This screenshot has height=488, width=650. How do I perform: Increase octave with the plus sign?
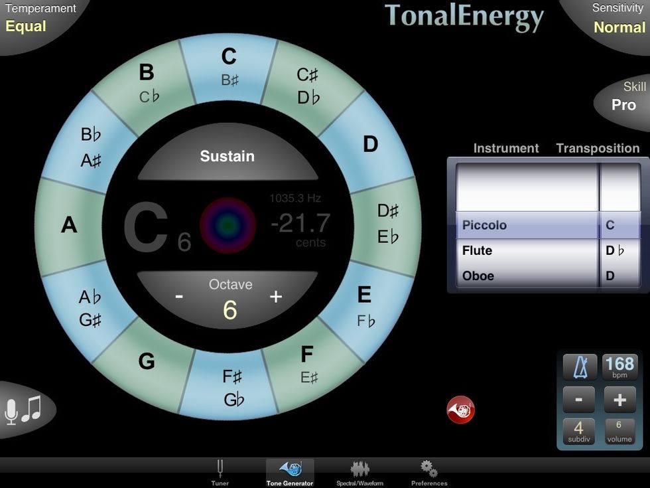[276, 296]
